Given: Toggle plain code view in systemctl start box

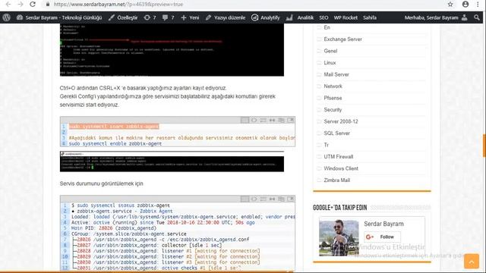Looking at the screenshot, I should (x=254, y=120).
